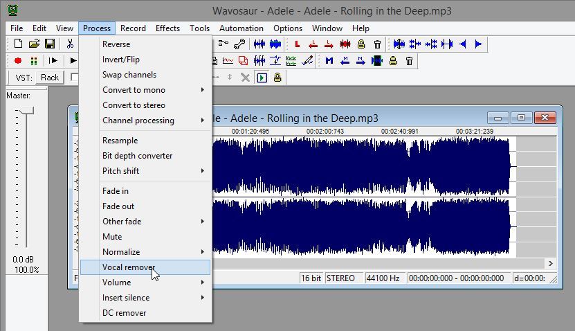Select Invert/Flip menu entry
This screenshot has height=331, width=575.
tap(145, 60)
